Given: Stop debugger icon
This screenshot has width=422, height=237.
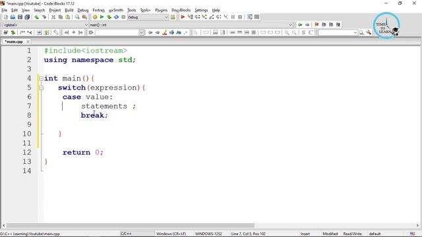Looking at the screenshot, I should (x=240, y=17).
